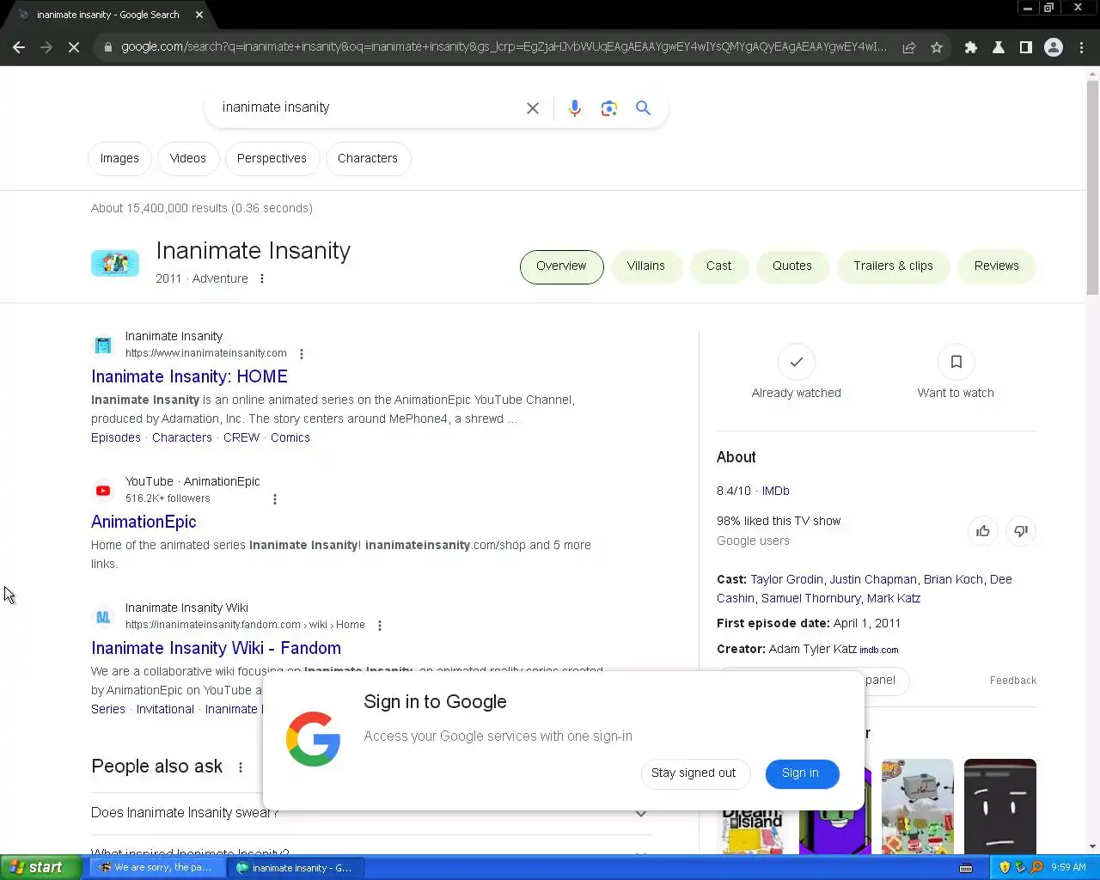Search by image with Google Lens
The height and width of the screenshot is (880, 1100).
[609, 108]
